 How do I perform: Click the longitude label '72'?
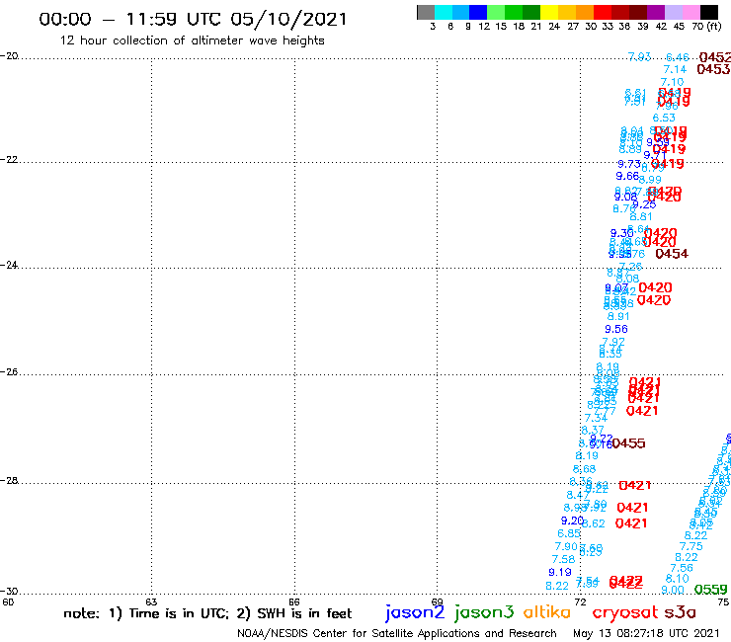(x=580, y=602)
